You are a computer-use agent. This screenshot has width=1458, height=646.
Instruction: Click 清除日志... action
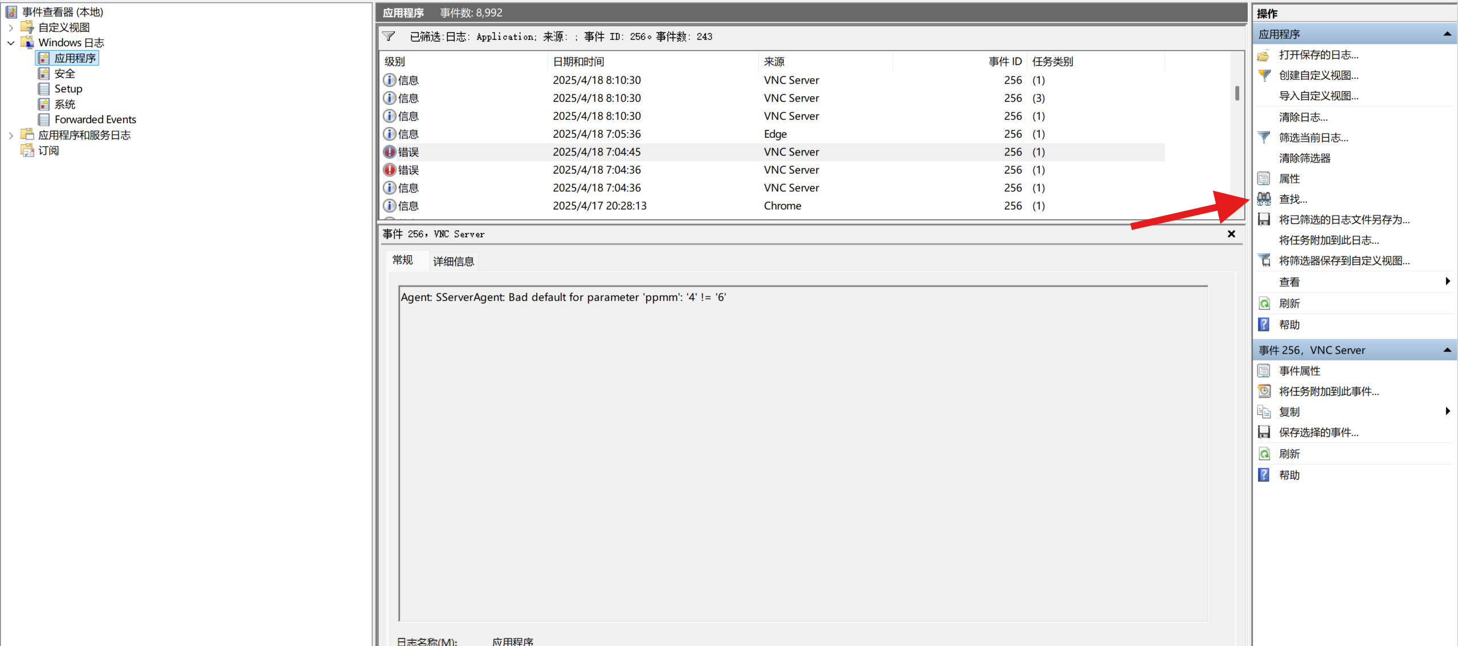click(x=1303, y=117)
